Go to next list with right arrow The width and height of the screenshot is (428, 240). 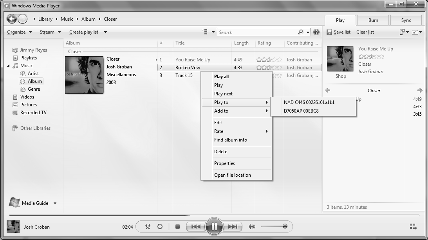point(420,90)
